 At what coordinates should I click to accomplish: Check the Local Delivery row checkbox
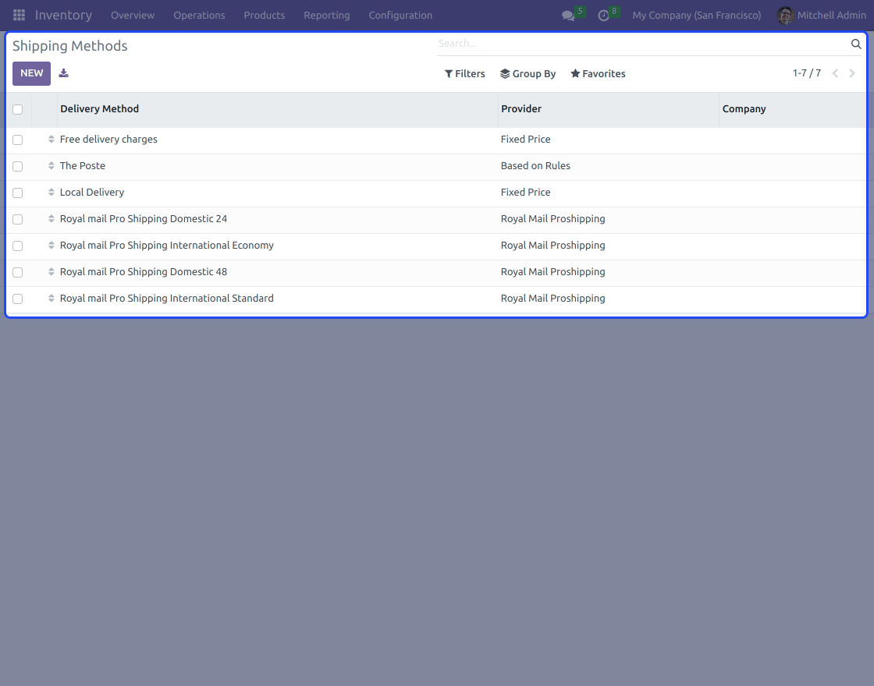tap(18, 193)
